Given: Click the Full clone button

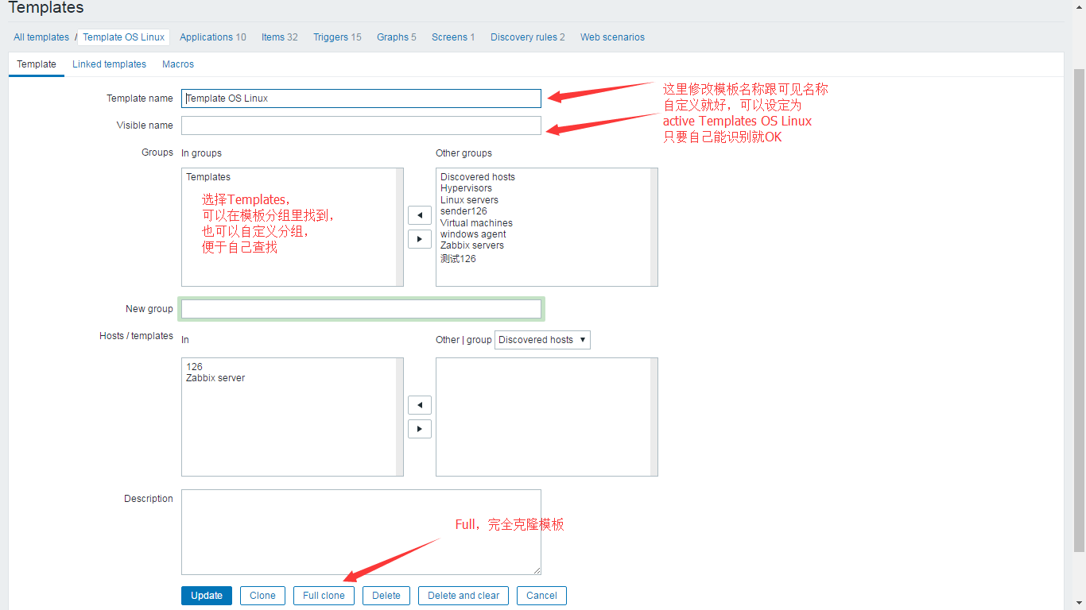Looking at the screenshot, I should pos(324,596).
